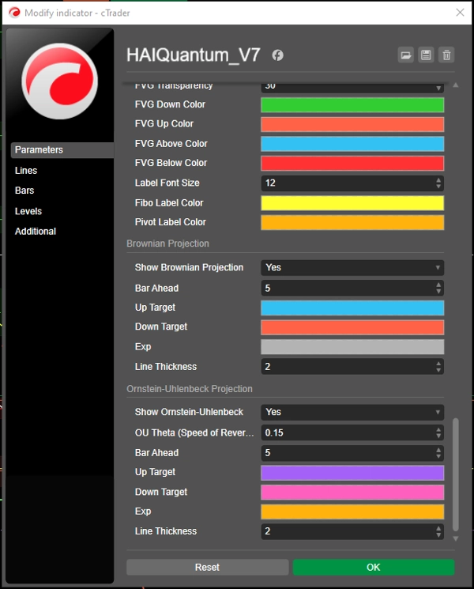
Task: Open the Lines tab
Action: tap(26, 171)
